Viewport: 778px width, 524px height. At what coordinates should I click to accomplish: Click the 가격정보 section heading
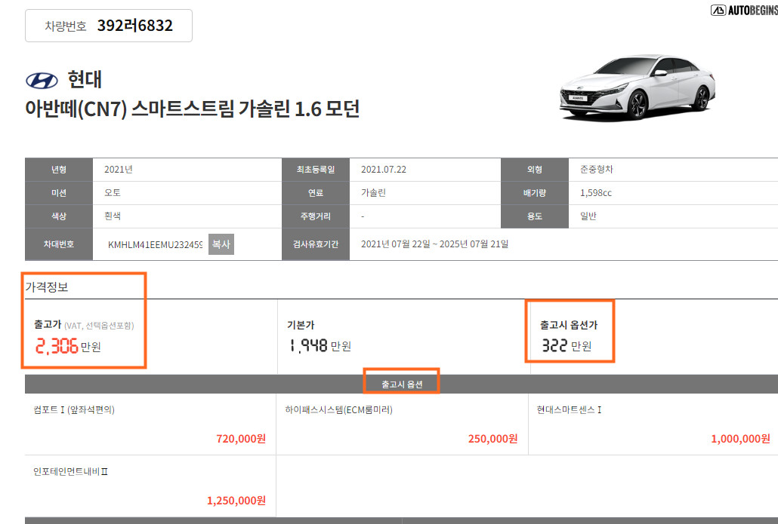[x=47, y=287]
